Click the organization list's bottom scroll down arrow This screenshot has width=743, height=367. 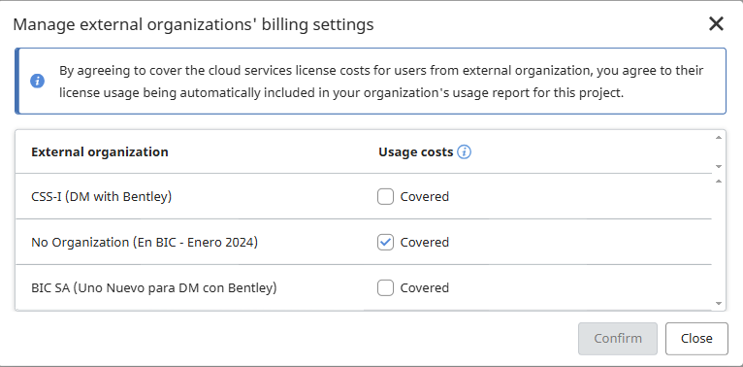click(719, 304)
